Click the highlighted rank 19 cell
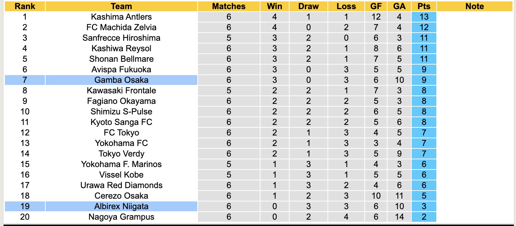516x226 pixels. point(25,206)
